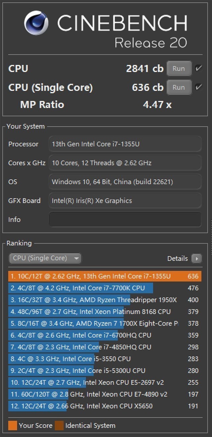Run the CPU (Single Core) benchmark
The width and height of the screenshot is (212, 437).
pyautogui.click(x=179, y=87)
